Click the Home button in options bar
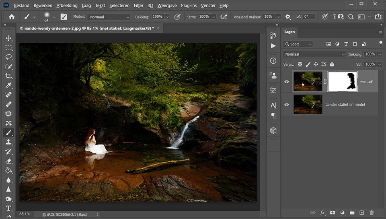The image size is (386, 219). pos(12,17)
